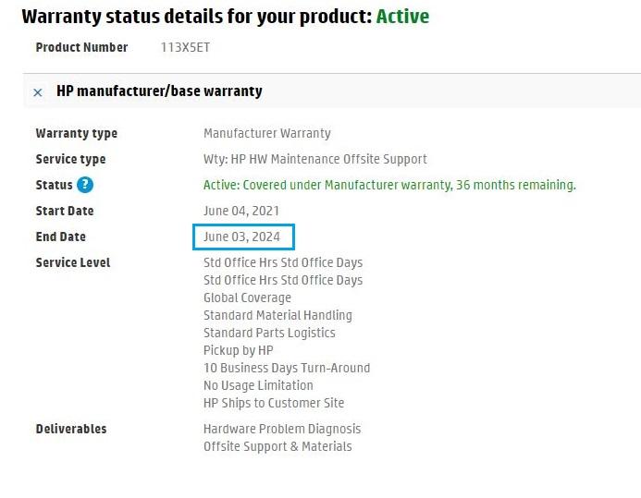The height and width of the screenshot is (498, 641).
Task: Select the product number 113X5ET
Action: (x=185, y=47)
